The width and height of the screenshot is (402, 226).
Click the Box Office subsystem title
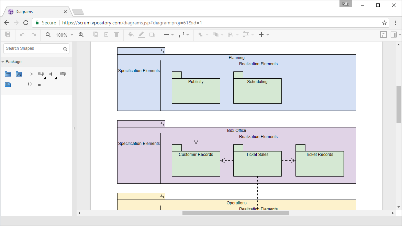pos(237,131)
